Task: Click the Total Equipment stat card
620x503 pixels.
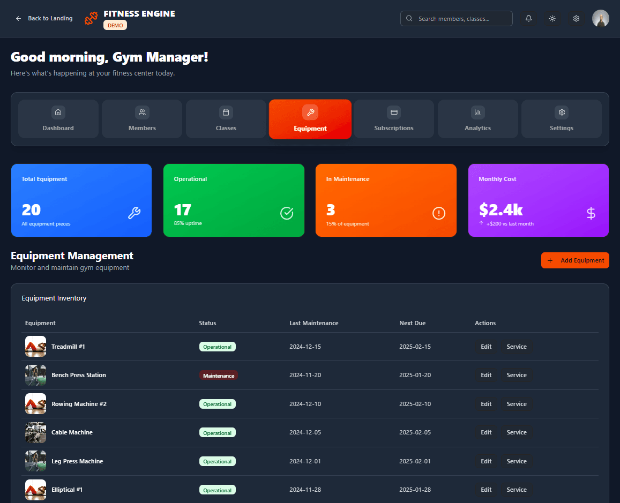Action: coord(81,200)
